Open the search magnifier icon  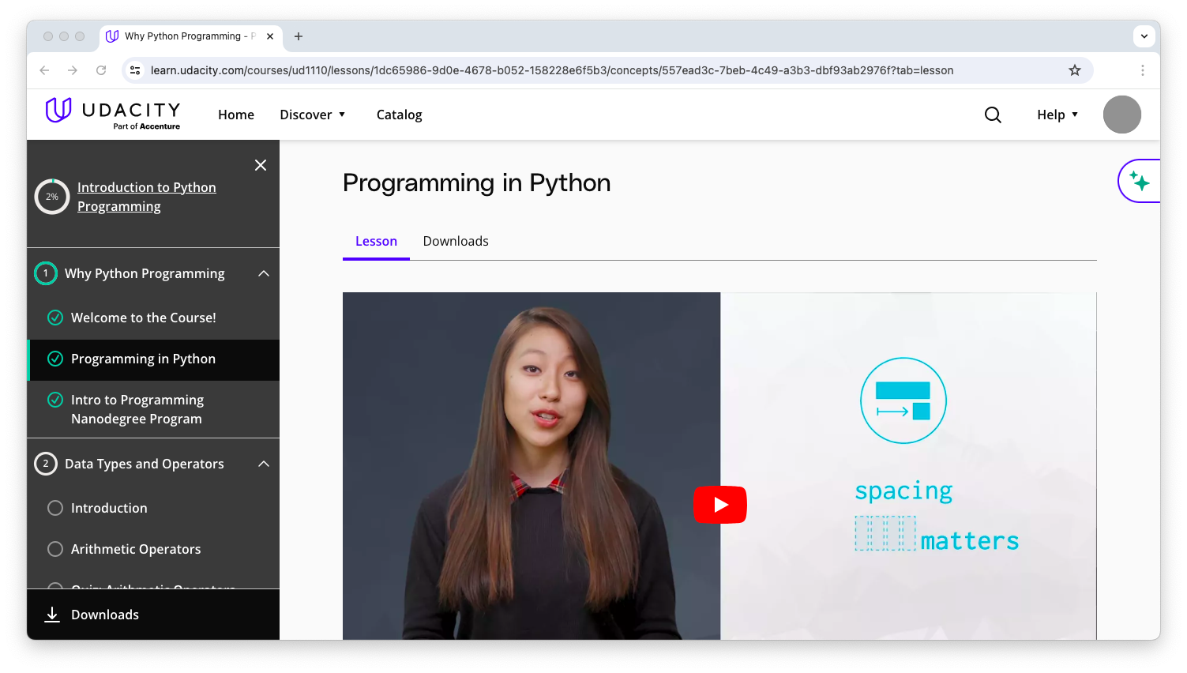tap(993, 115)
